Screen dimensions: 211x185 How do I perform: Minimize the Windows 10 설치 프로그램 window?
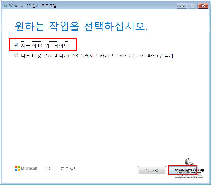(182, 6)
